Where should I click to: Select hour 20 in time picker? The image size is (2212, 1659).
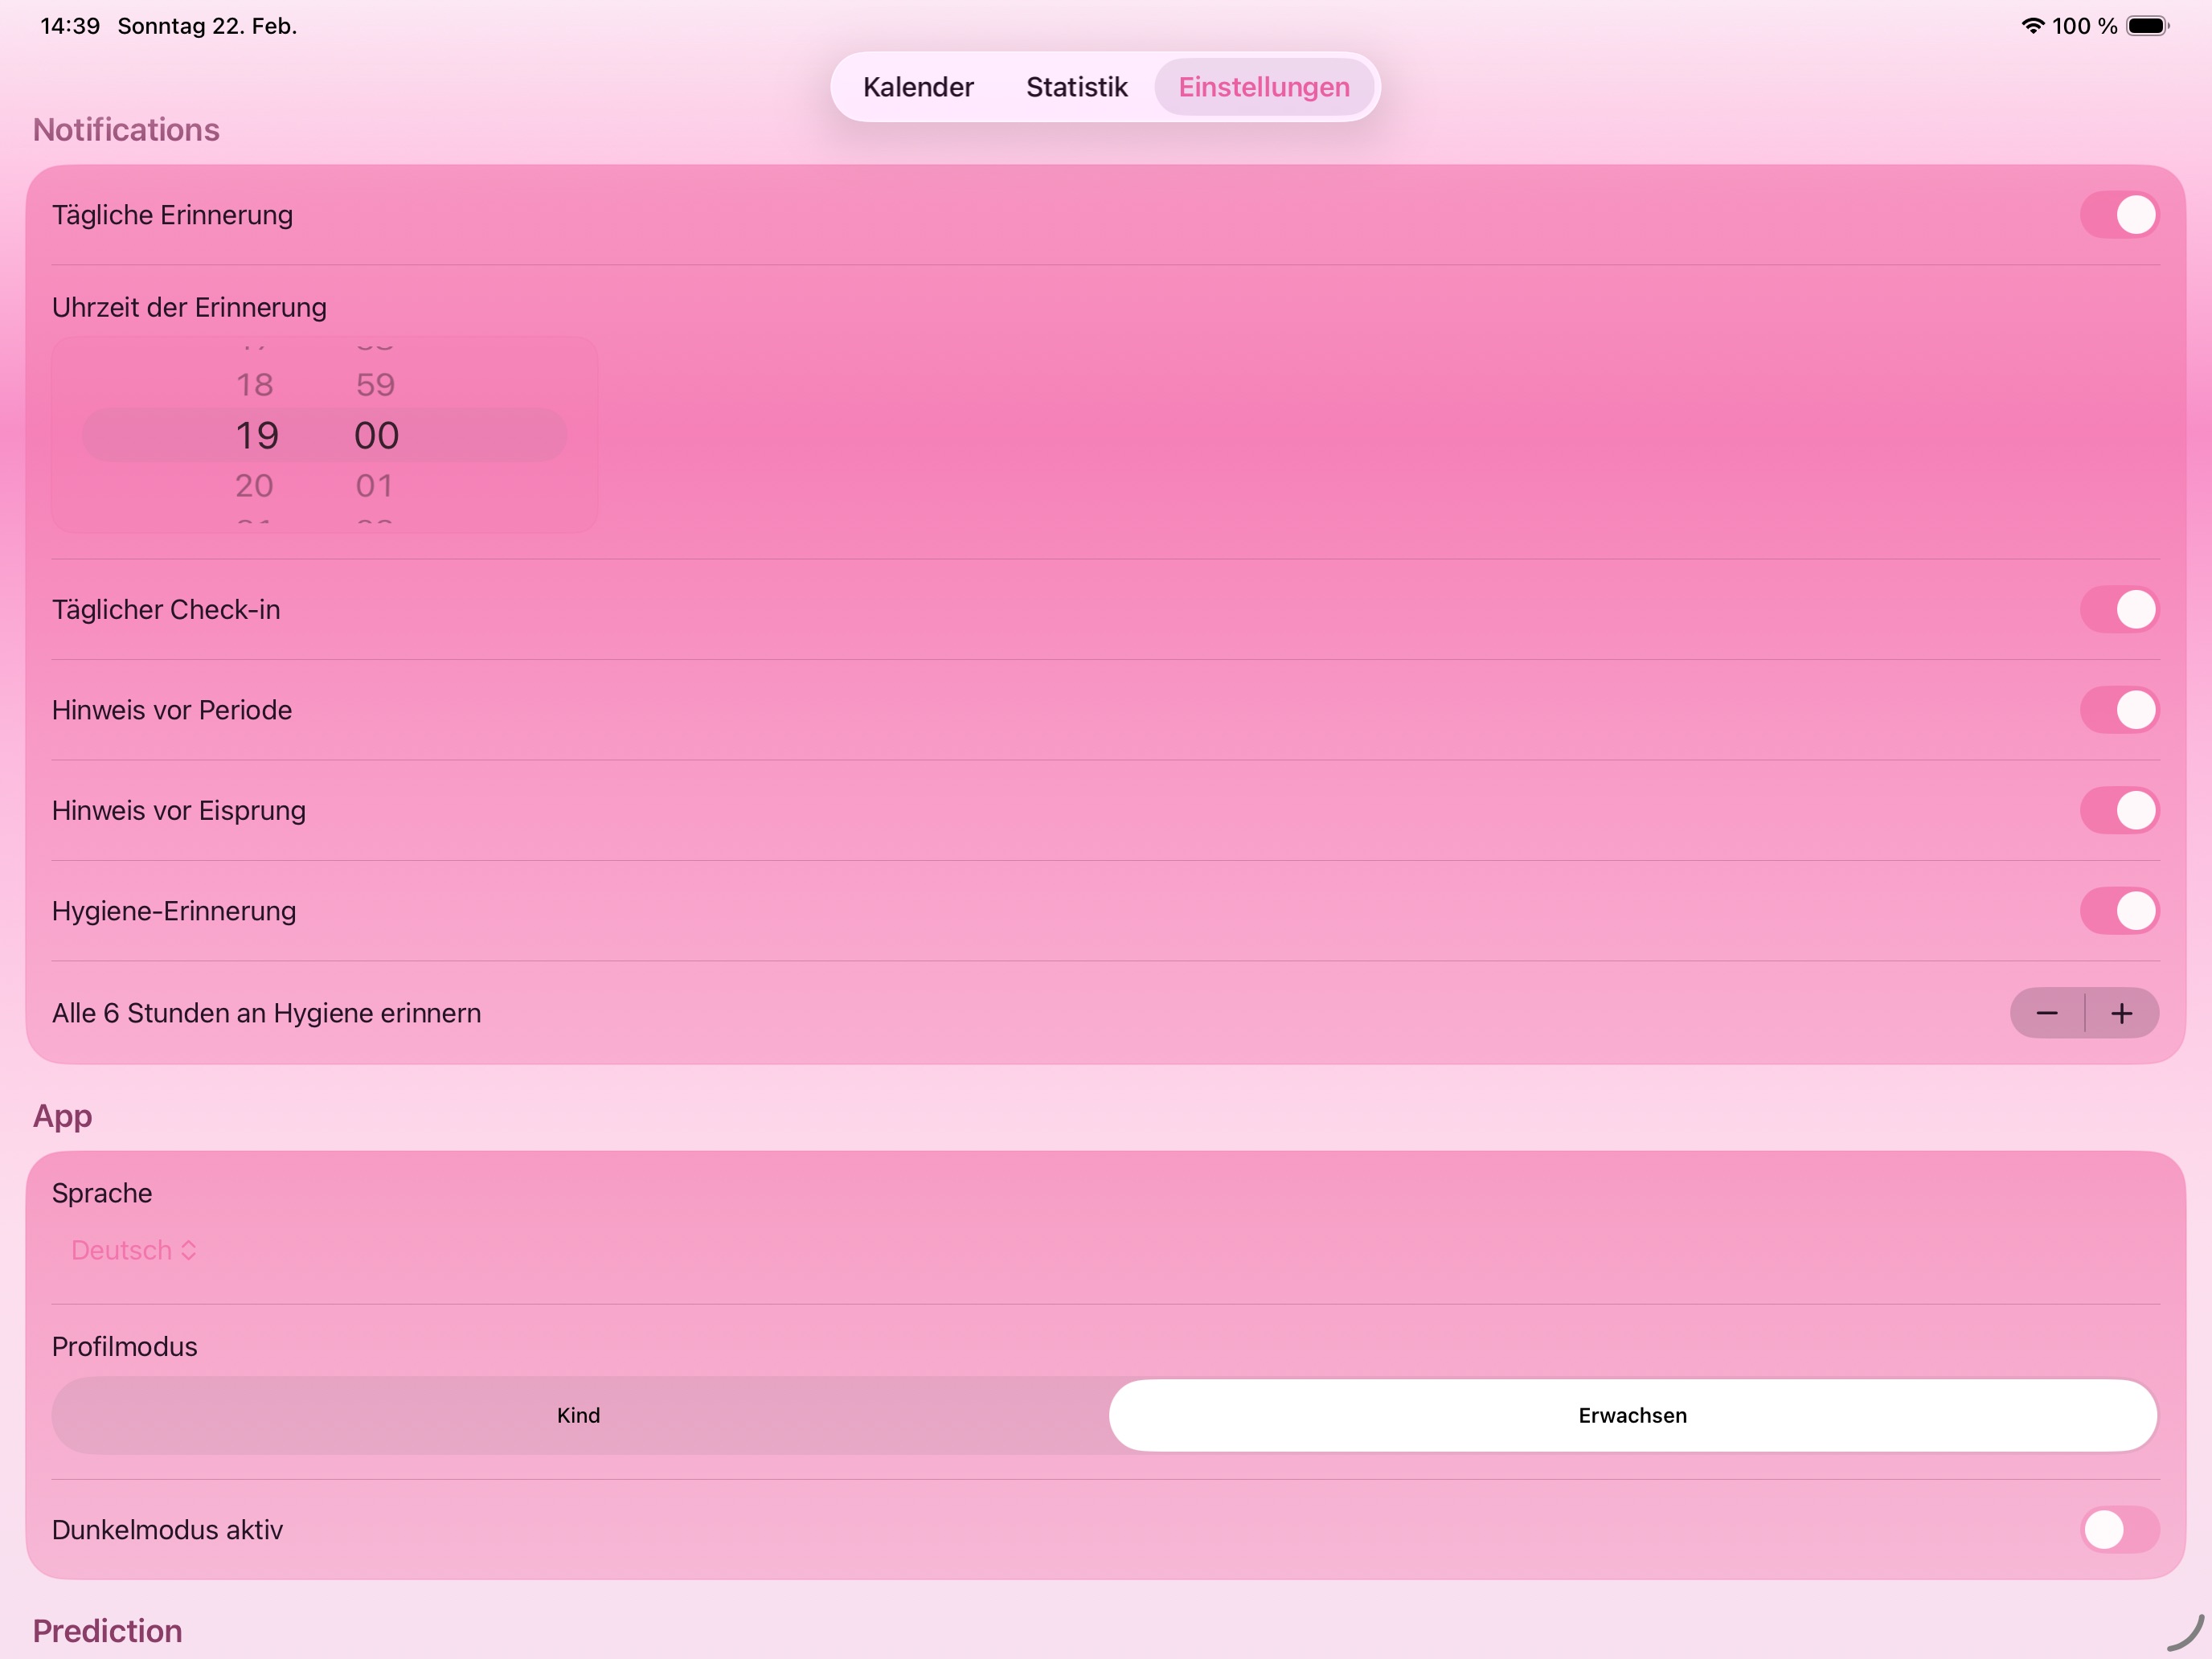coord(255,485)
